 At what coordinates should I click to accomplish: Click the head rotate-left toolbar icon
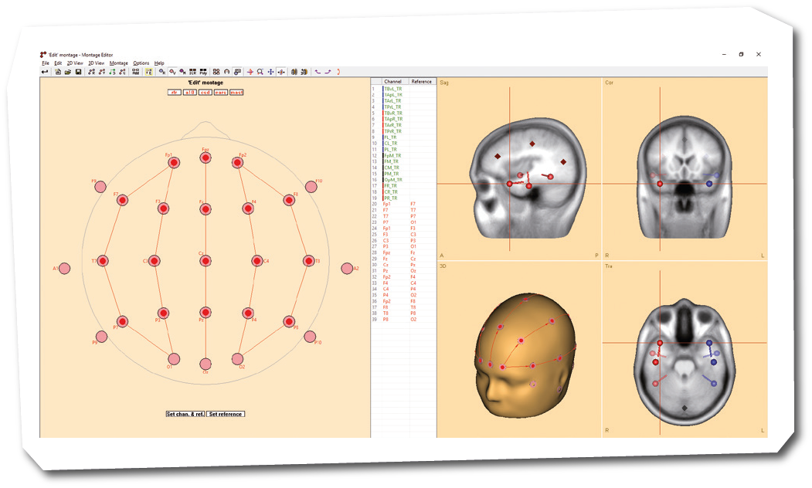pos(293,71)
